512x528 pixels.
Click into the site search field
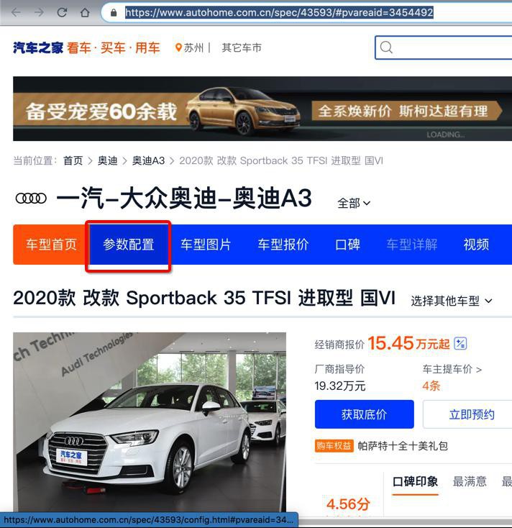click(448, 47)
